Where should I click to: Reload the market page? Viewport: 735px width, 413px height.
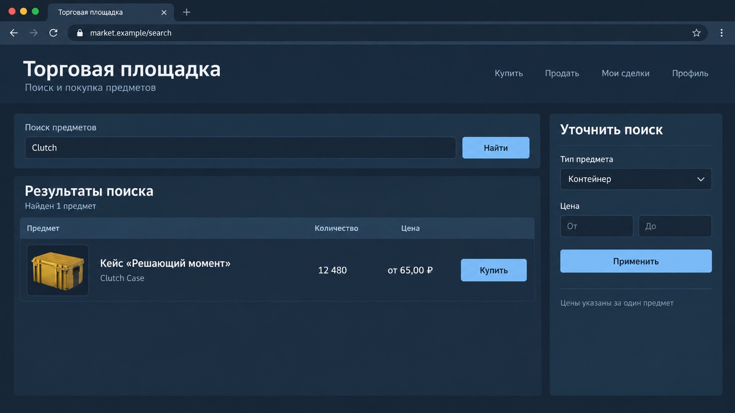coord(53,33)
